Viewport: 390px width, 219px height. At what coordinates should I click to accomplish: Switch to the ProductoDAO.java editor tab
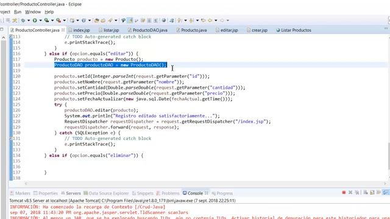tap(147, 30)
